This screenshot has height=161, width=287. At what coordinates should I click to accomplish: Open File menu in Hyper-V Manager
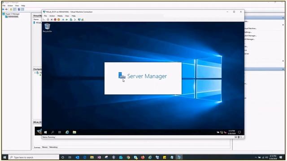[x=4, y=6]
